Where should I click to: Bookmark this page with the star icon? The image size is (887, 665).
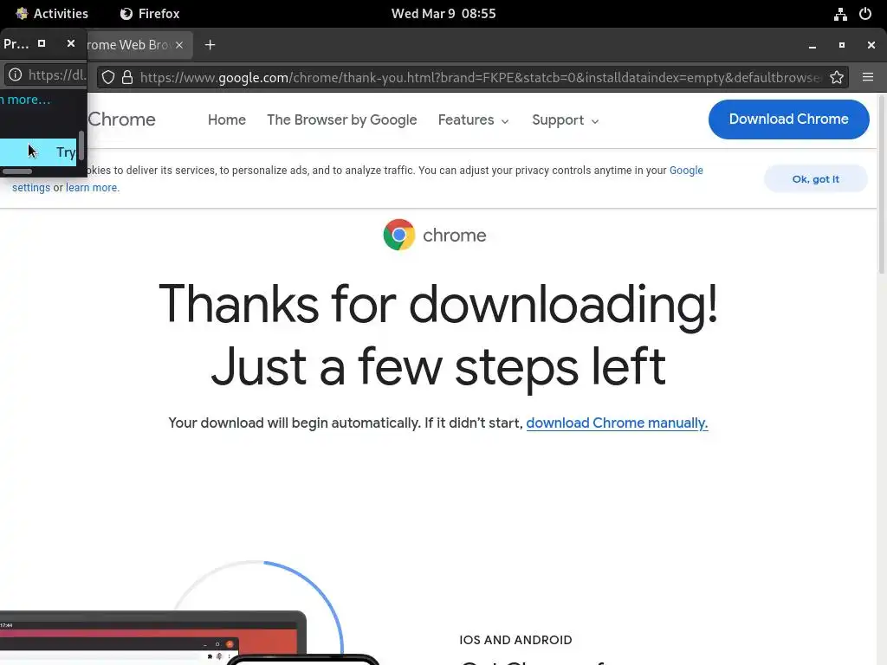[837, 77]
